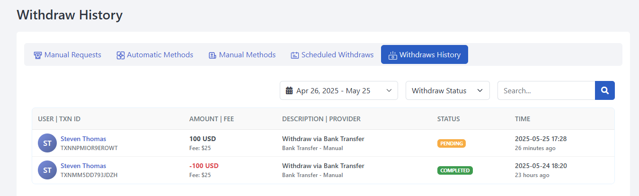
Task: Select the Automatic Methods tab
Action: tap(160, 55)
